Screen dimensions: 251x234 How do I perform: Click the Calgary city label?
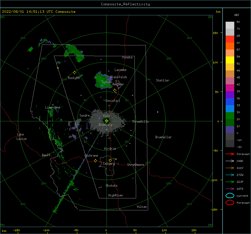point(109,164)
